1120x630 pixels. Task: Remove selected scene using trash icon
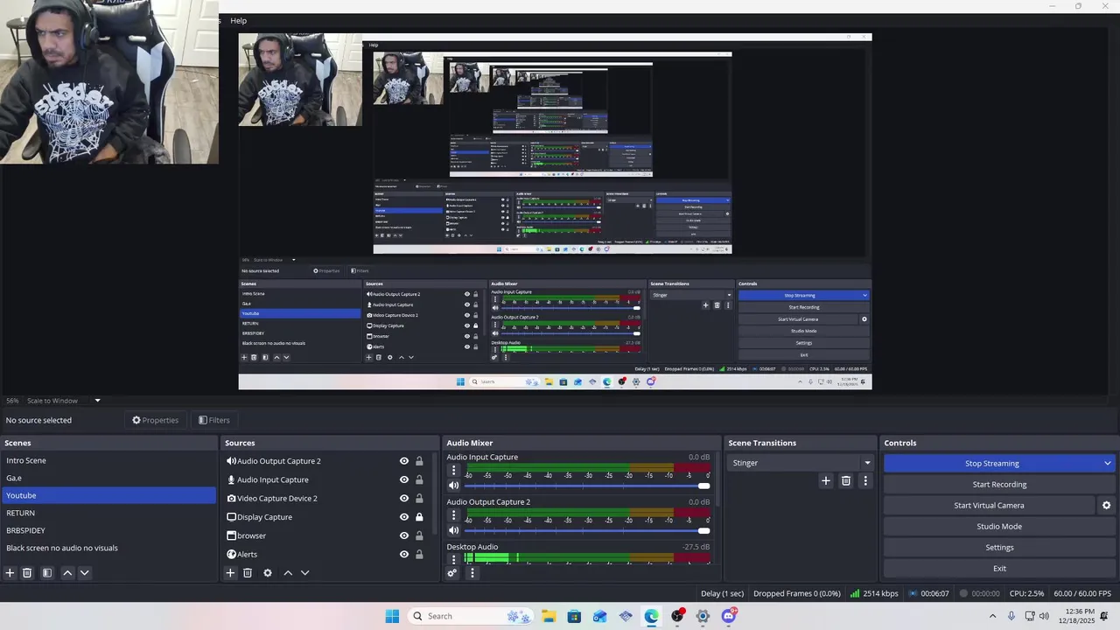27,573
